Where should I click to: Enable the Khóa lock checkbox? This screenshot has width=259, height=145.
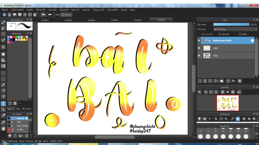point(240,34)
